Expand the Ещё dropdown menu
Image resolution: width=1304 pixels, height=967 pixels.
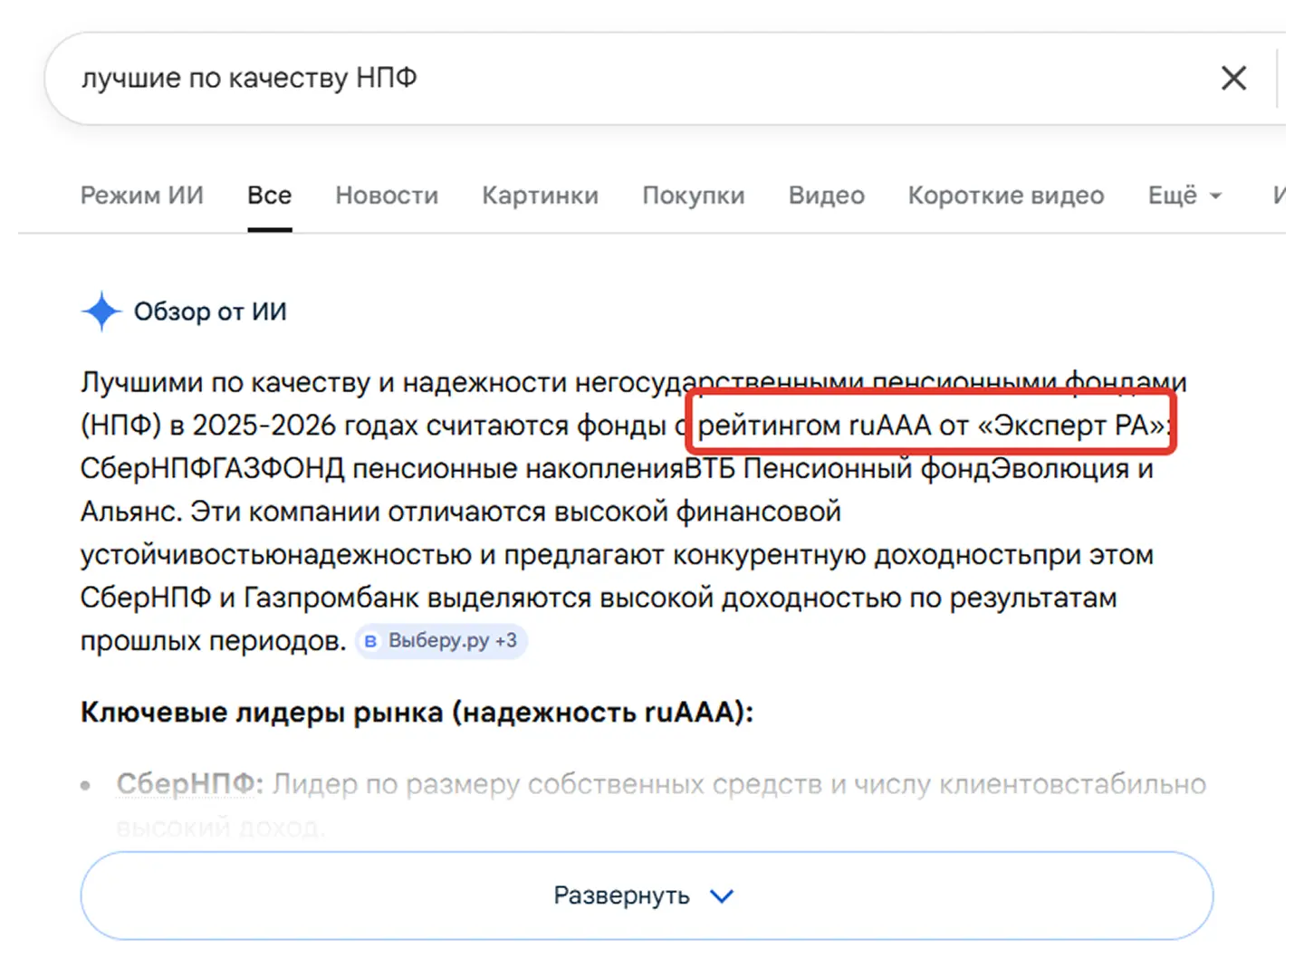coord(1184,196)
